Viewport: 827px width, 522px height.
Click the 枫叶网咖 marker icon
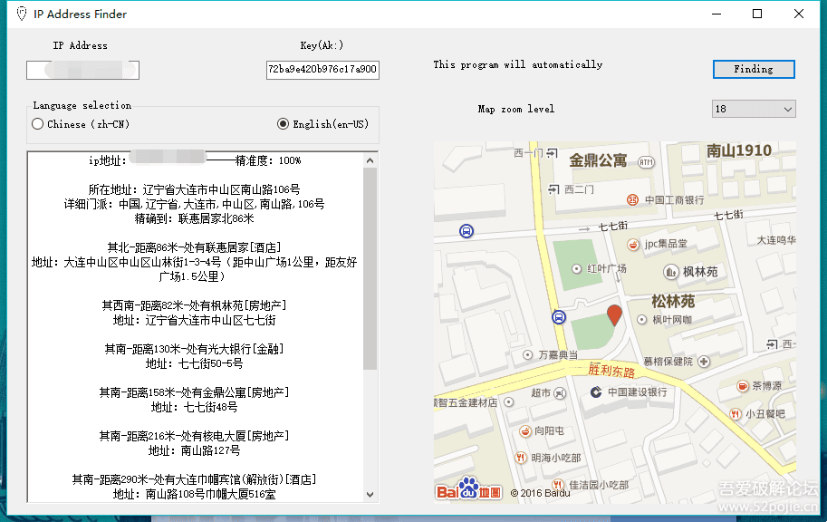642,319
